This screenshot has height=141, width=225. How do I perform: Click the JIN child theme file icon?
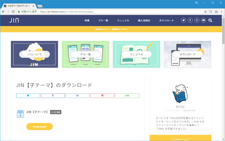tap(20, 114)
